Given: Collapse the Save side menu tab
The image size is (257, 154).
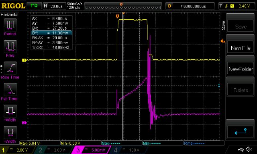Looking at the screenshot, I should tap(223, 25).
